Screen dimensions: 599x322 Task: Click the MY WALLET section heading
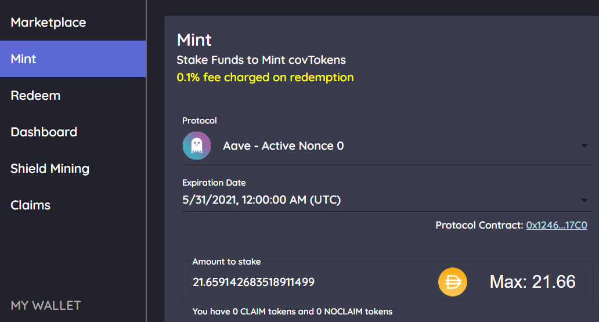coord(46,306)
